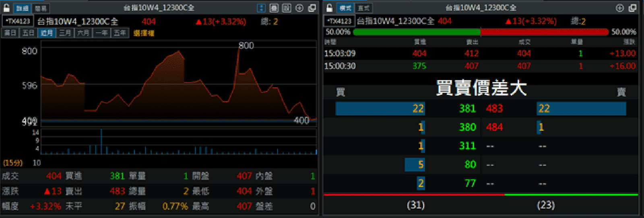Click the circled plus icon in left panel
Image resolution: width=644 pixels, height=218 pixels.
(x=299, y=8)
